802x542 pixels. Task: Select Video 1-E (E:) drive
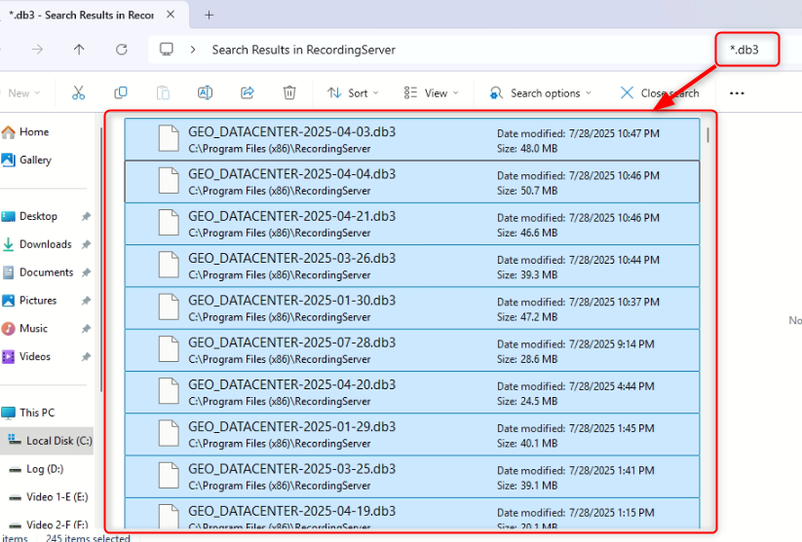coord(49,497)
